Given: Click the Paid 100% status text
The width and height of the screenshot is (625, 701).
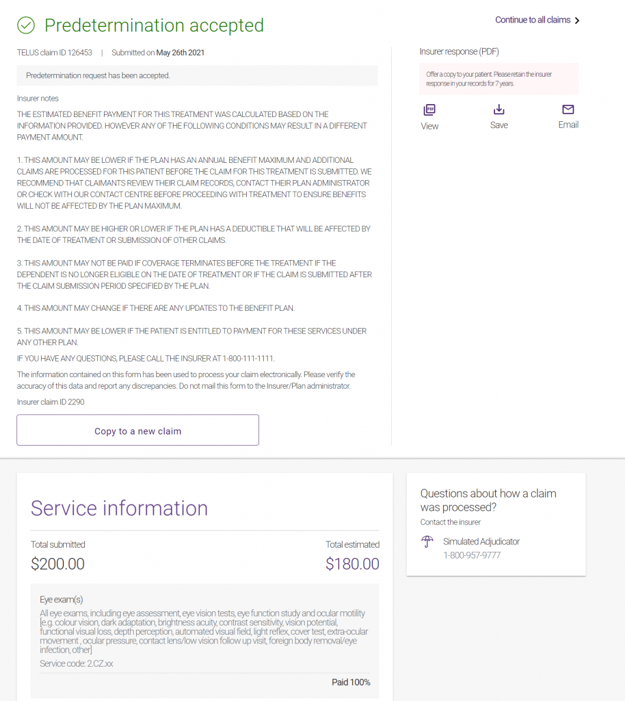Looking at the screenshot, I should tap(351, 683).
